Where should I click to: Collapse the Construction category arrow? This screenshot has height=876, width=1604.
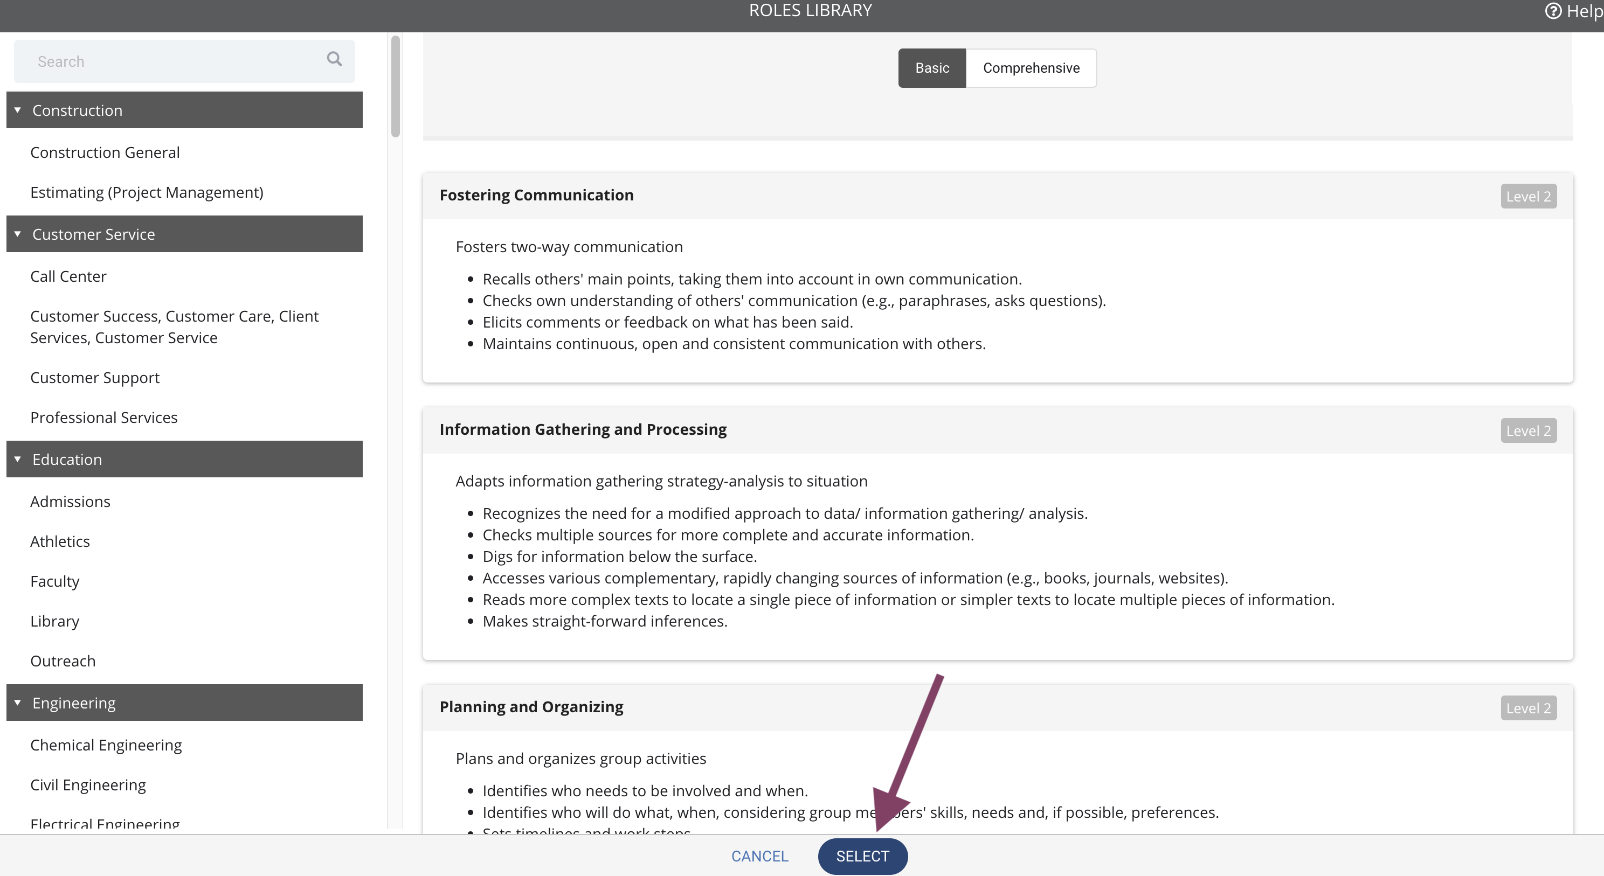(17, 110)
